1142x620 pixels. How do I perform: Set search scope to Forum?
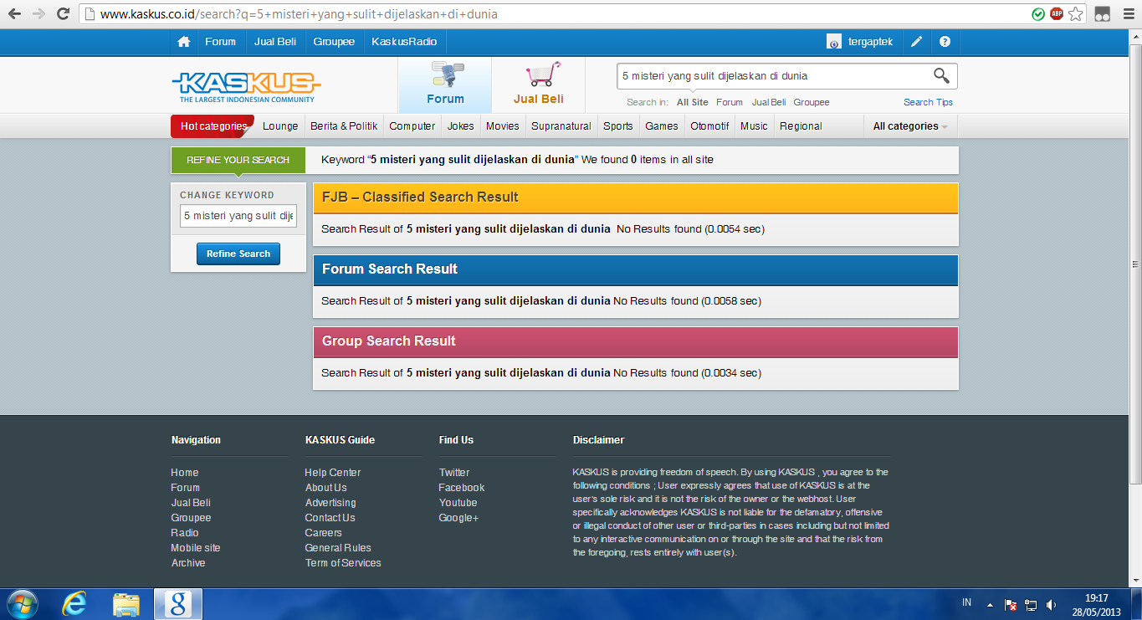(x=730, y=102)
